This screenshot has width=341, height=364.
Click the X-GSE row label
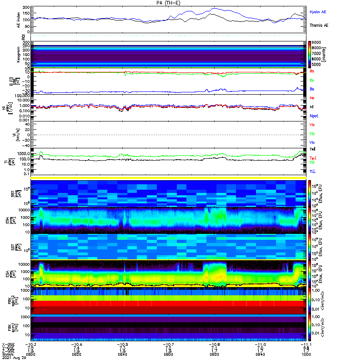click(x=8, y=344)
